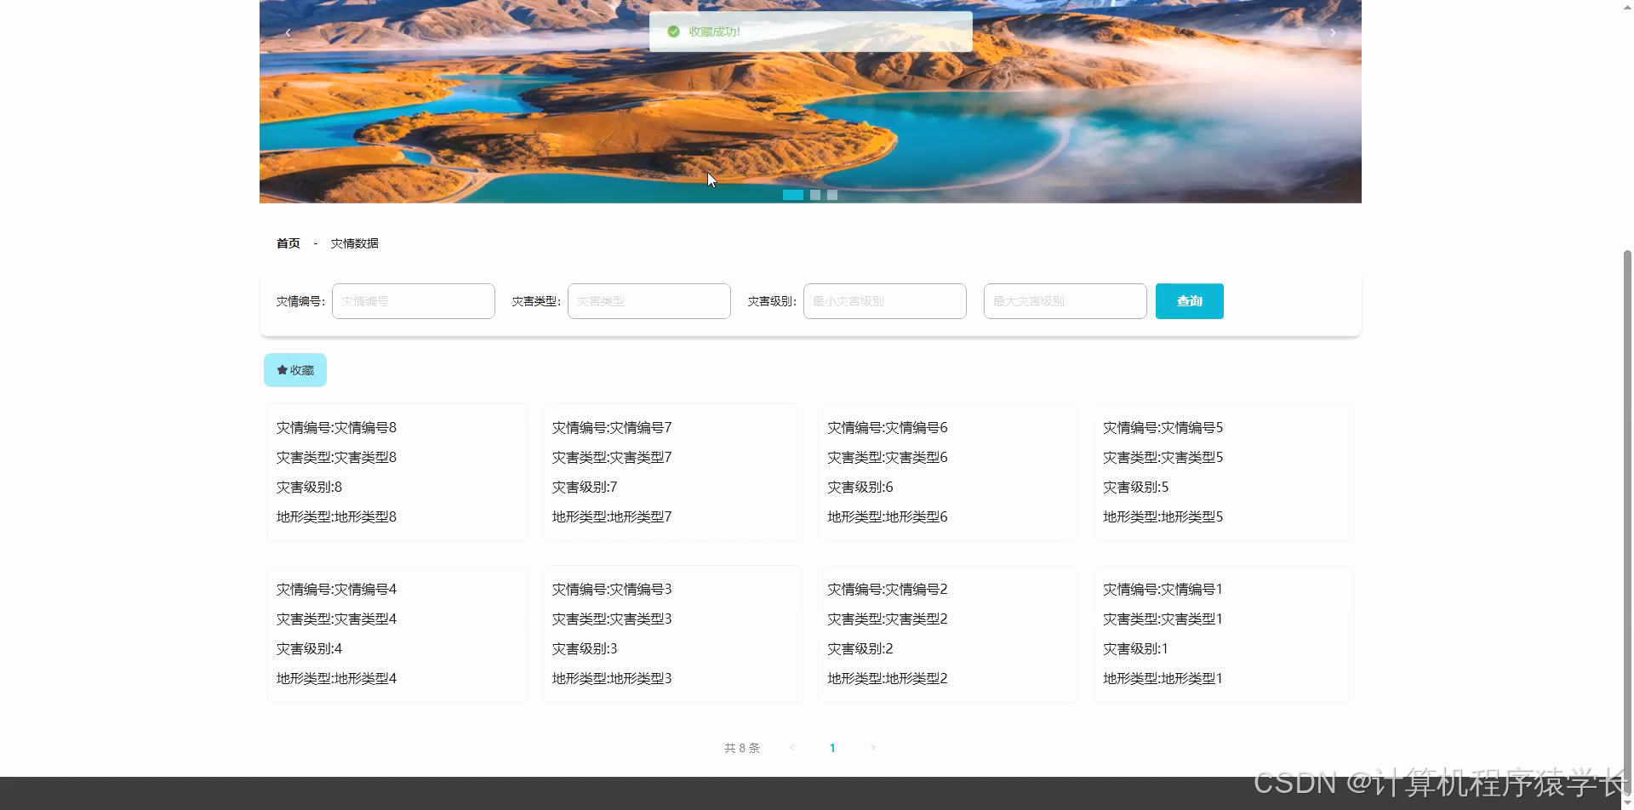Open the card 灾情编号:灾情编号7

pyautogui.click(x=672, y=472)
